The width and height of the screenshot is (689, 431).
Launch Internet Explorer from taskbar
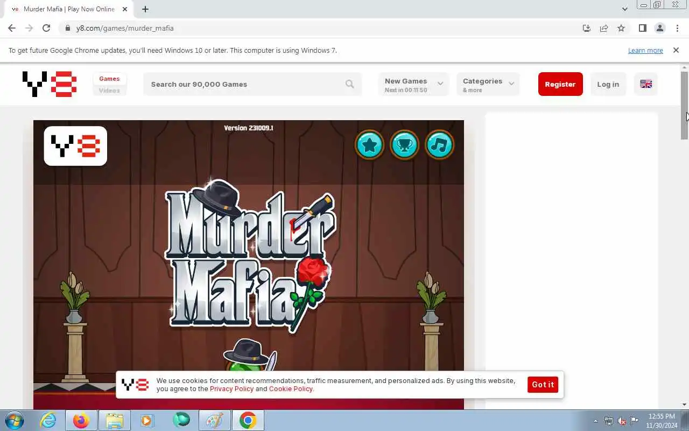tap(48, 420)
